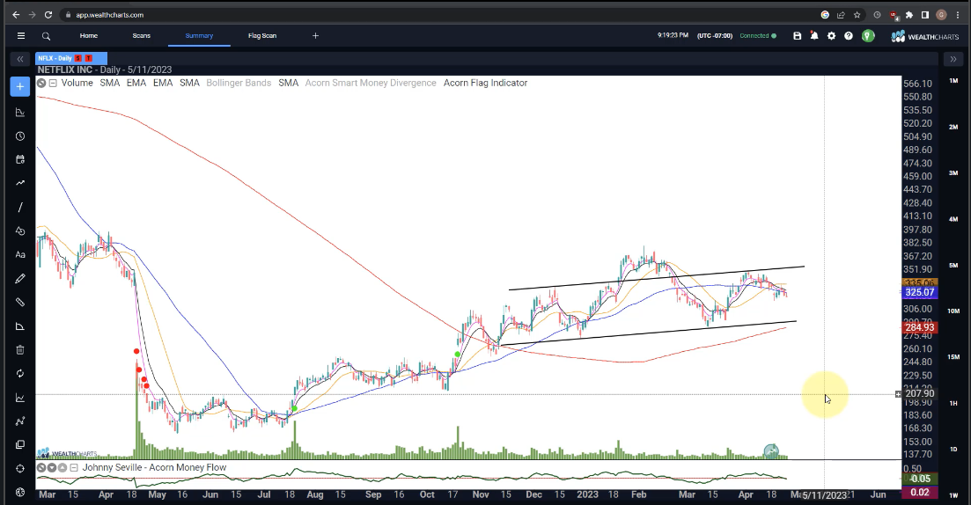Open the UTC -07:00 timezone selector
Image resolution: width=971 pixels, height=505 pixels.
click(715, 36)
